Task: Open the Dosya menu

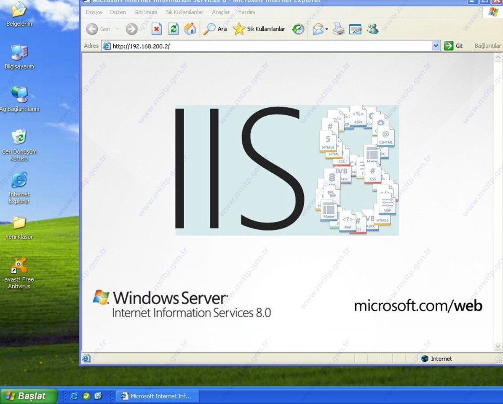Action: 94,12
